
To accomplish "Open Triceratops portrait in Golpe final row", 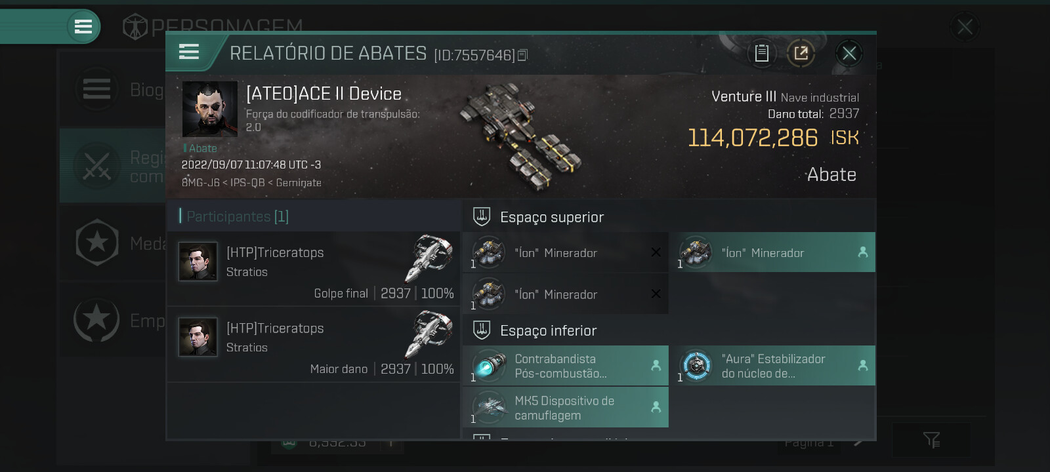I will click(198, 262).
